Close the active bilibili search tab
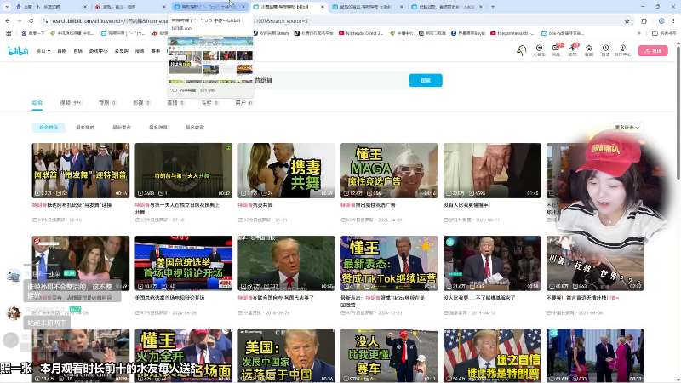 (323, 7)
